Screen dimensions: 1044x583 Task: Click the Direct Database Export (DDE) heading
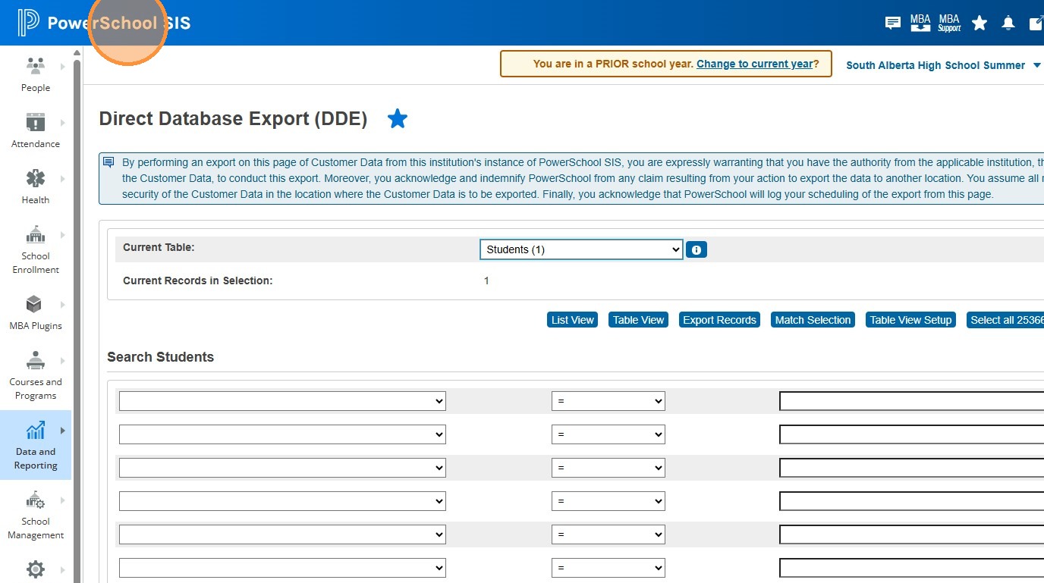click(x=233, y=119)
